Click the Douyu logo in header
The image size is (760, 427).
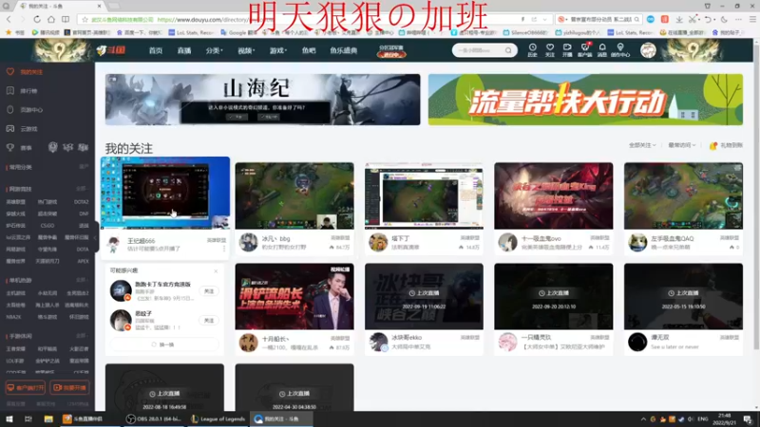point(111,50)
